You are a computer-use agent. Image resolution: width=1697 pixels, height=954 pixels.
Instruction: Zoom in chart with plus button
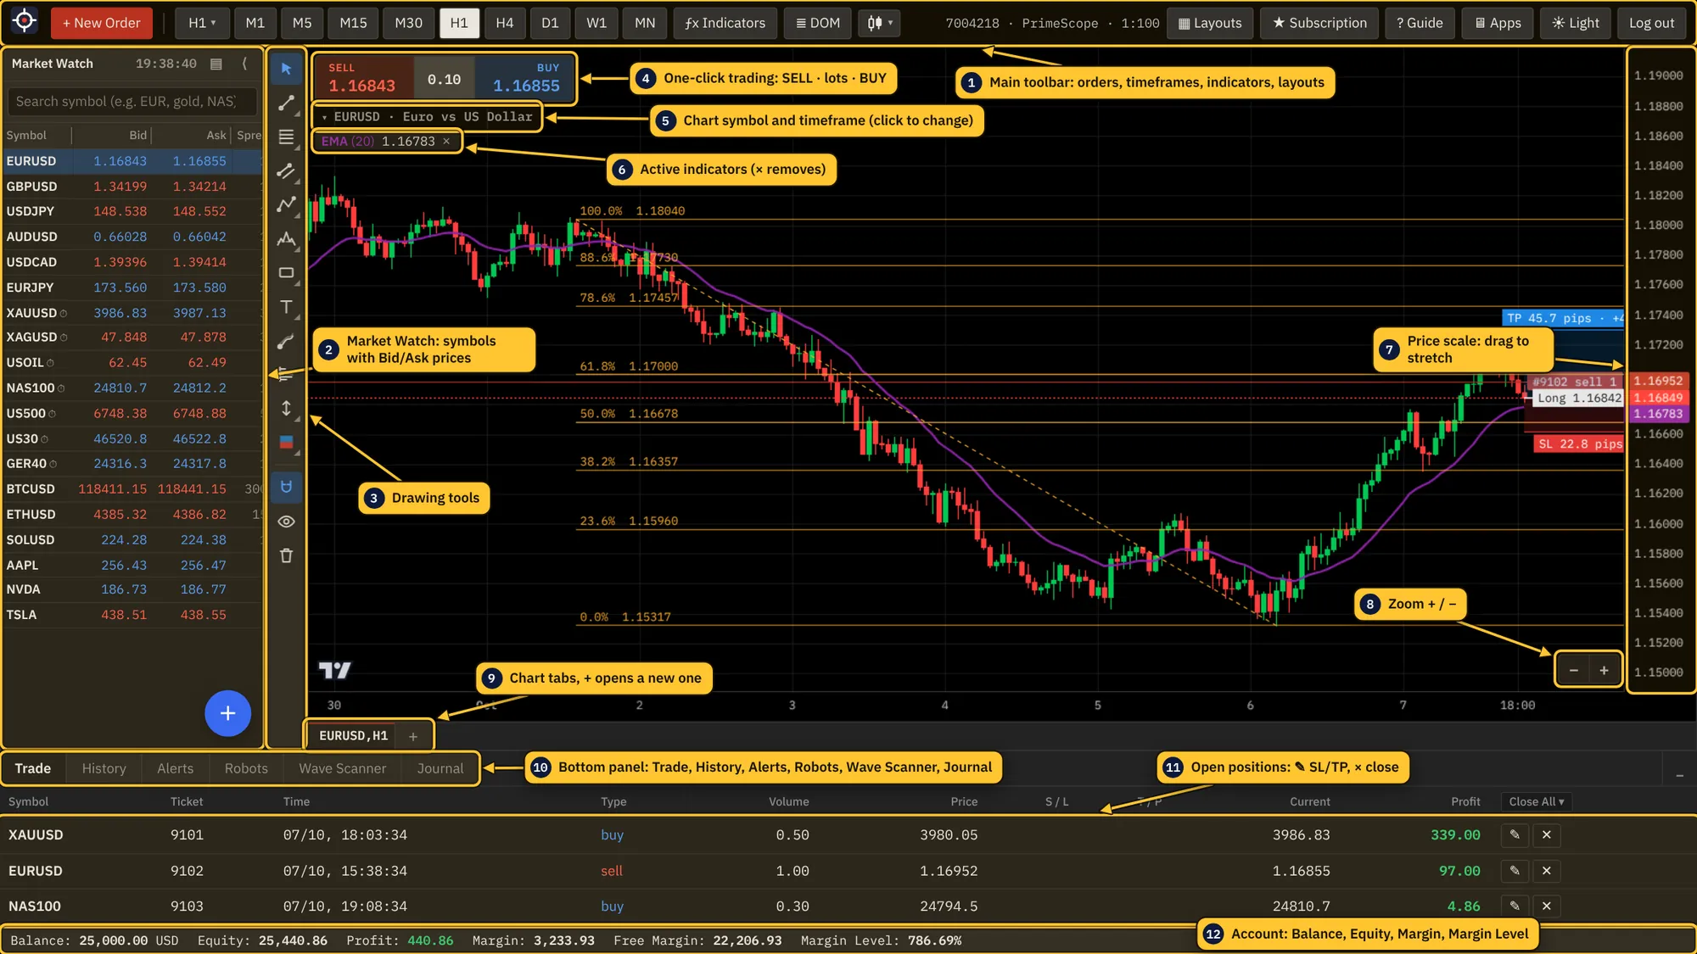(x=1604, y=670)
